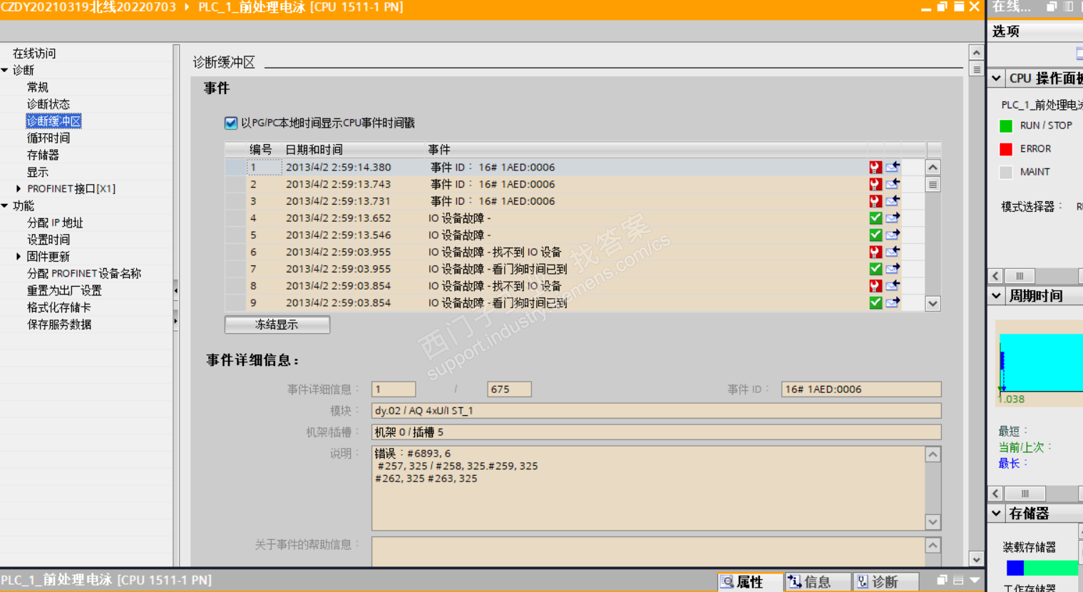Click the red error status icon in event row 2
The height and width of the screenshot is (592, 1083).
coord(876,184)
